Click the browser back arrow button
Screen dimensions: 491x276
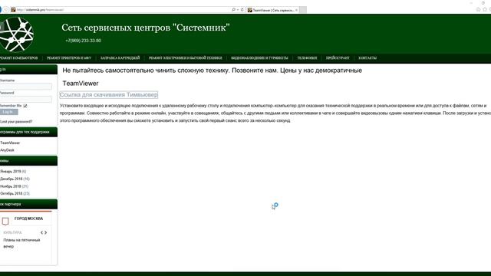point(1,10)
